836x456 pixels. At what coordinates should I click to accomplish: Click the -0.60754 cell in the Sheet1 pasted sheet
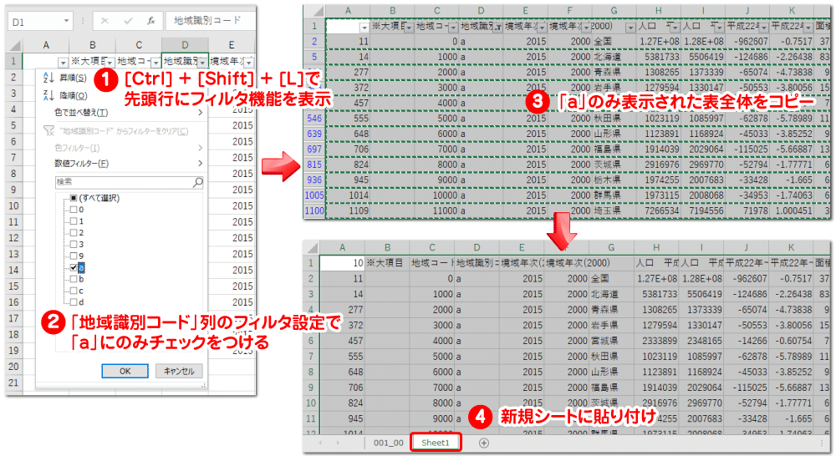pos(791,341)
